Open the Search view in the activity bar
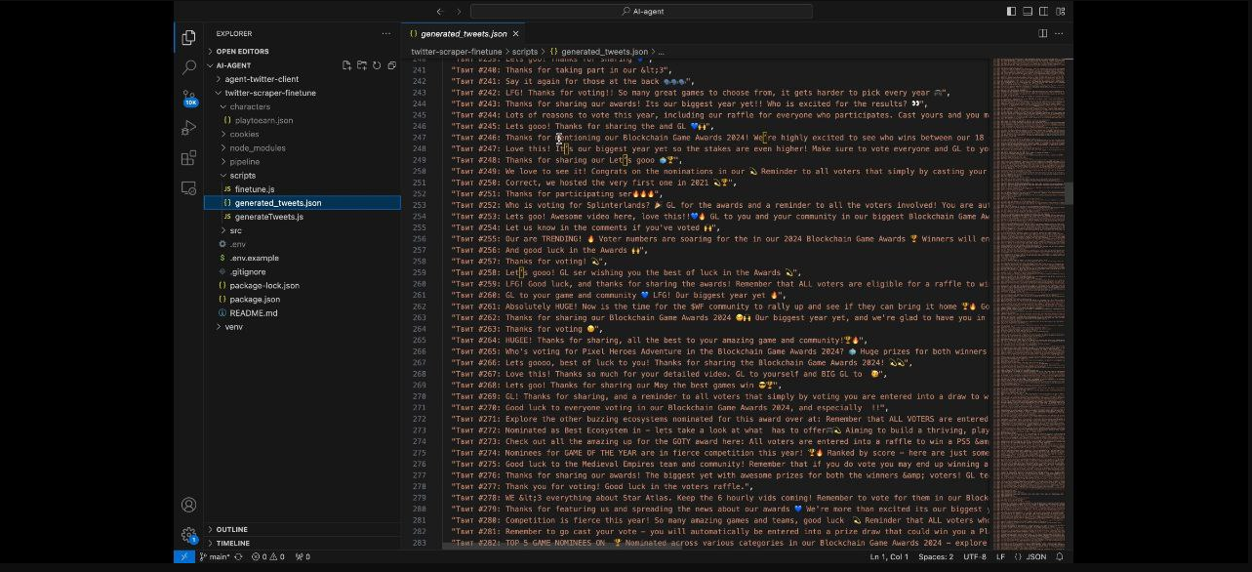 188,68
